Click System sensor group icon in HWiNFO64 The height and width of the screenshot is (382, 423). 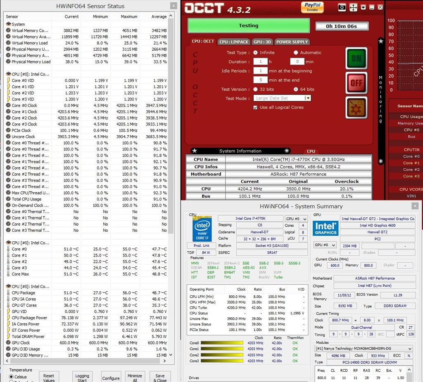click(x=8, y=24)
